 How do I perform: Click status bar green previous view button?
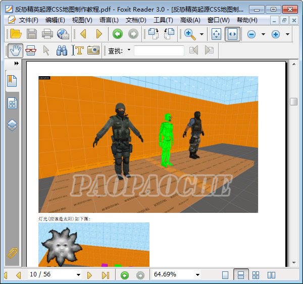125,275
